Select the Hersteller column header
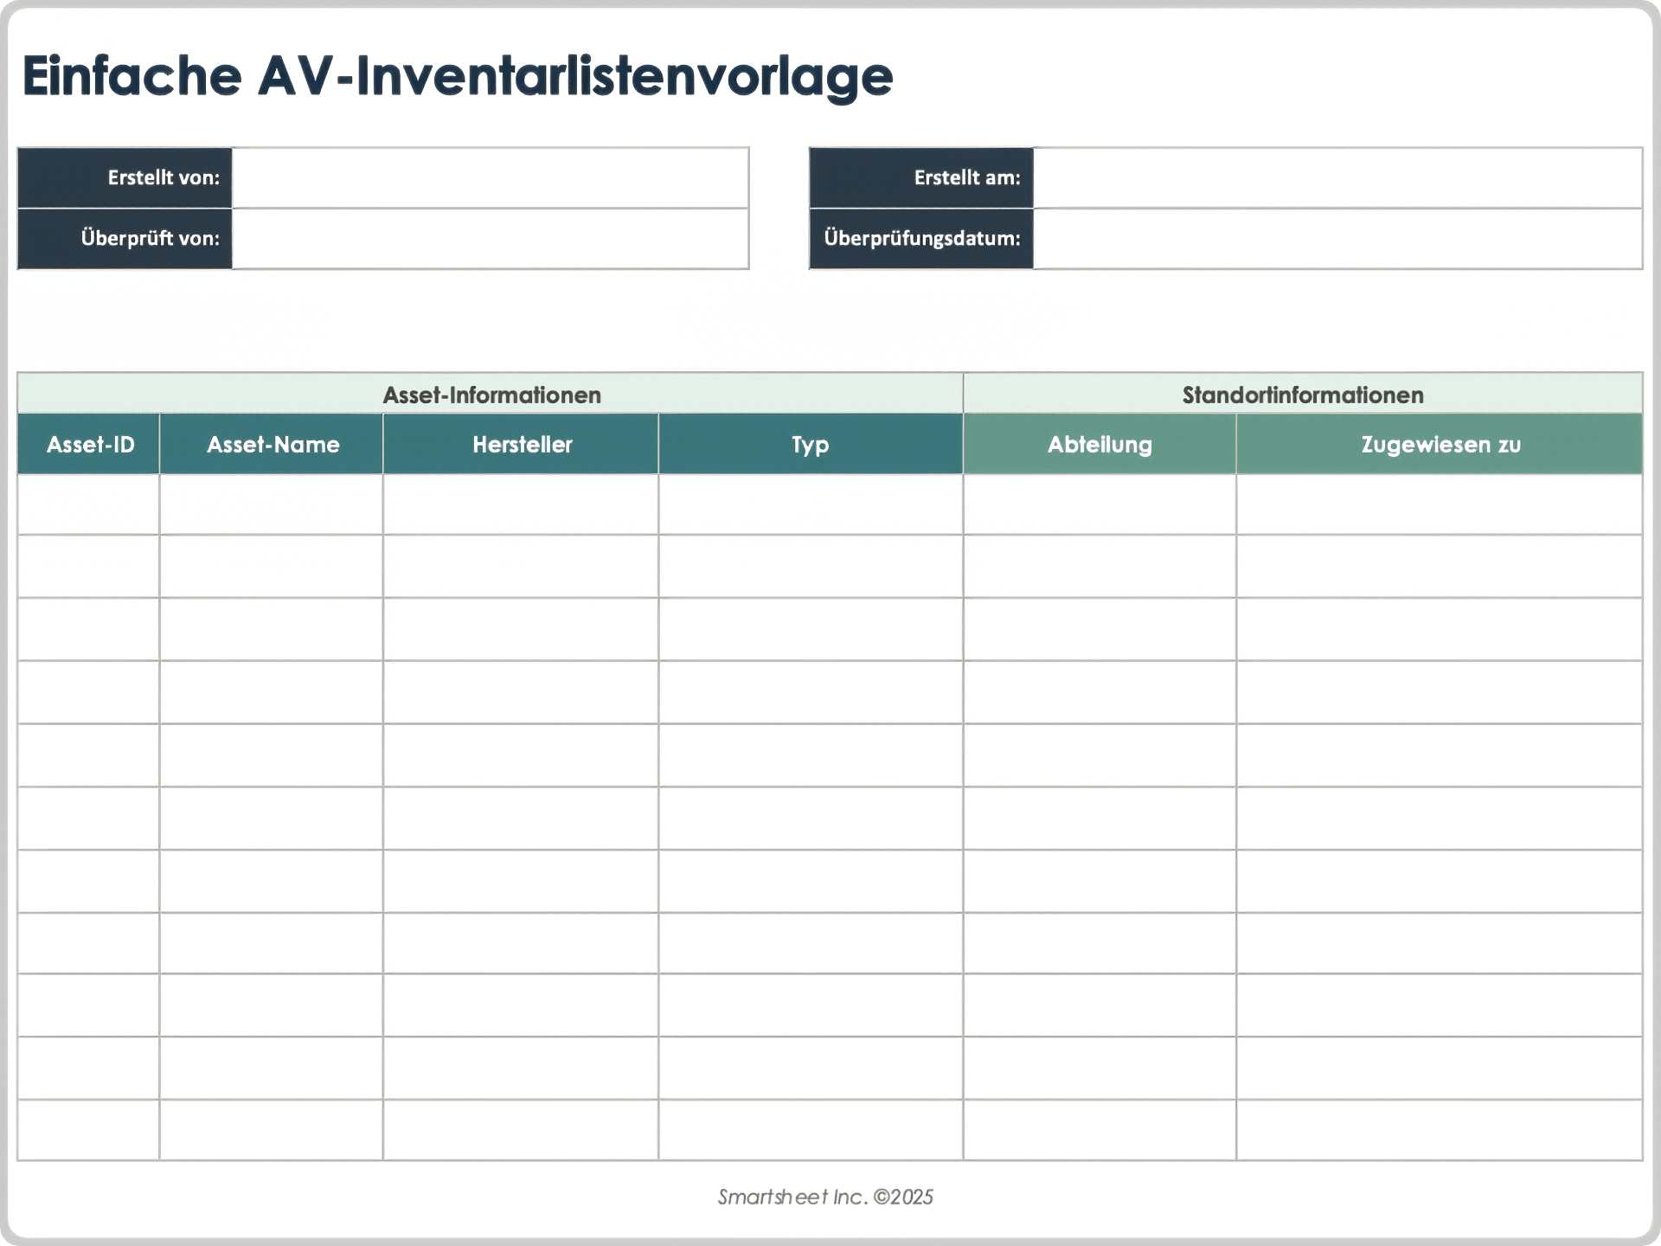Screen dimensions: 1661x1246 [x=521, y=444]
